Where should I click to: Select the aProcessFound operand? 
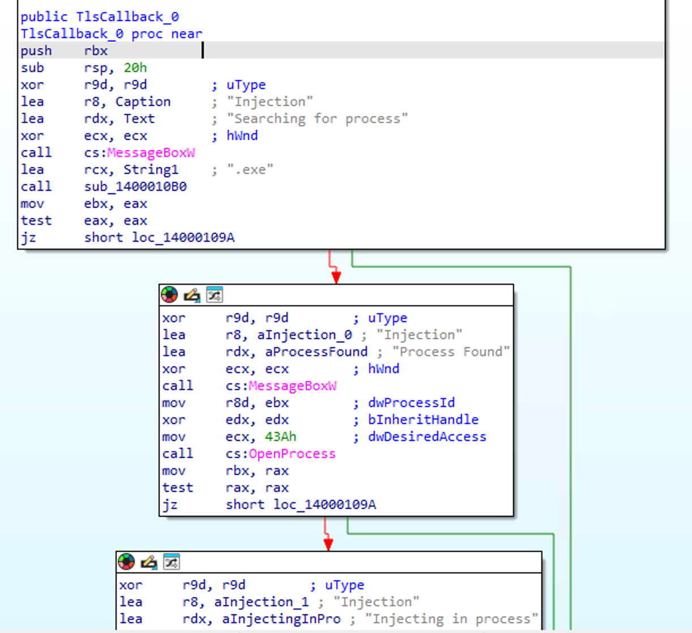[316, 352]
